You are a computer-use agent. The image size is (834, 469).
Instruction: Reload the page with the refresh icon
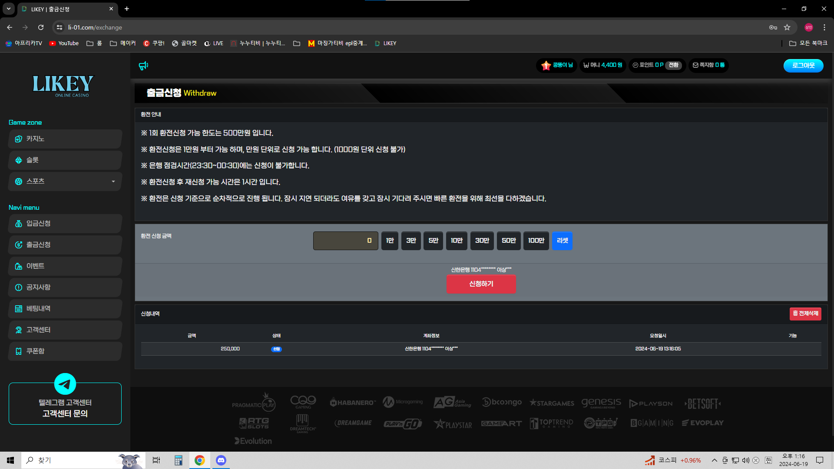[x=41, y=27]
